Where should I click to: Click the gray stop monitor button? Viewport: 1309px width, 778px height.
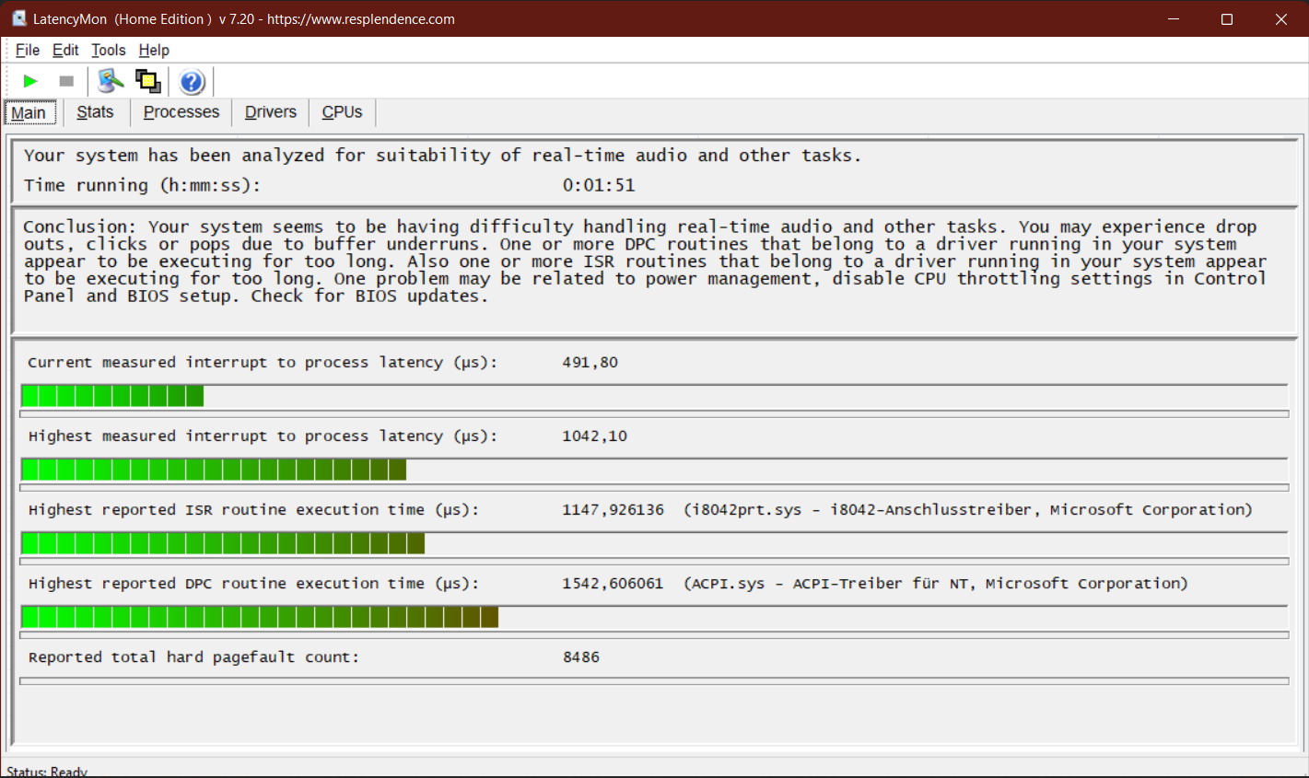pos(66,82)
